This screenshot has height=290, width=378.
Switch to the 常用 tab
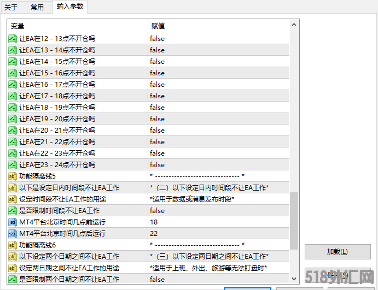tap(37, 7)
